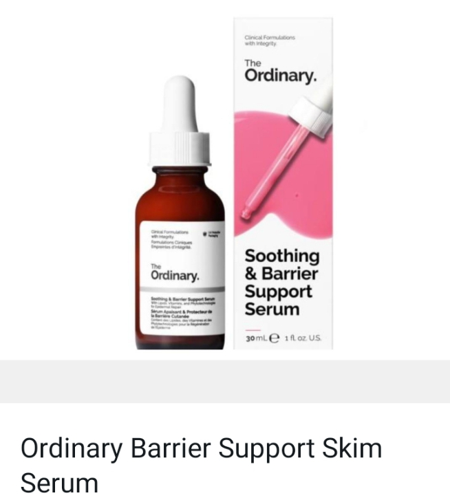Viewport: 450px width, 502px height.
Task: Click the white product box image
Action: point(283,184)
